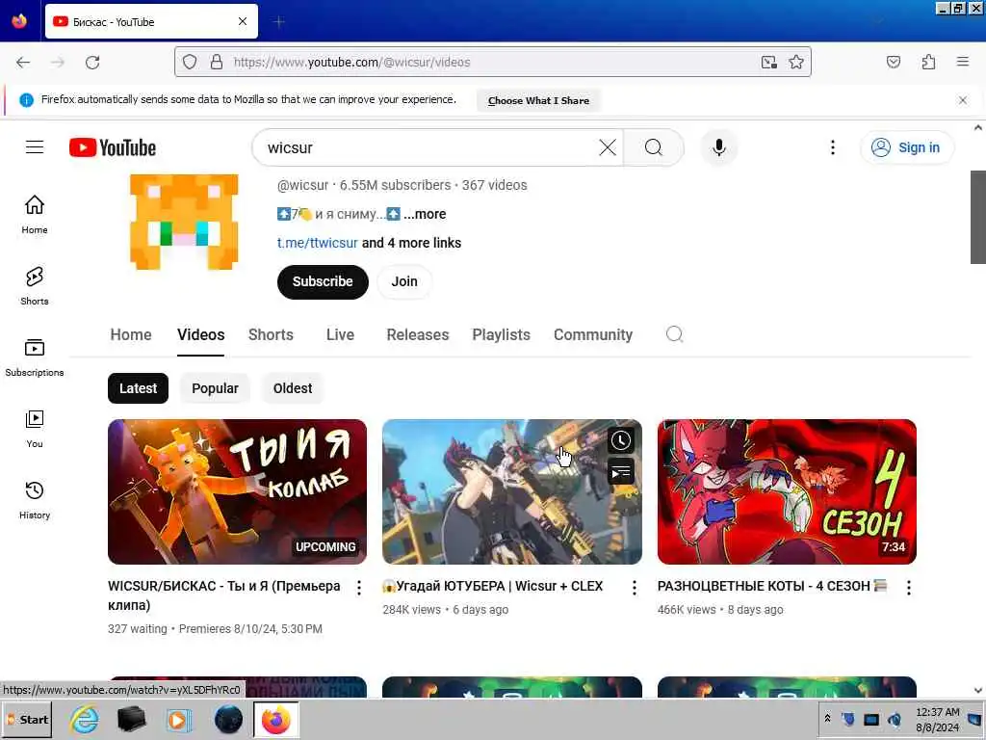The height and width of the screenshot is (740, 986).
Task: Add Угадай ЮТУБЕРА video to queue
Action: pos(621,472)
